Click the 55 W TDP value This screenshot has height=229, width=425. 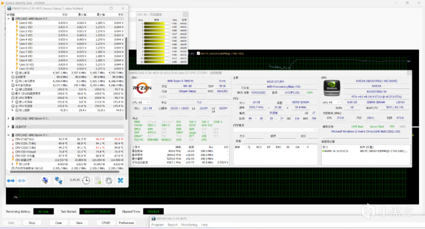(222, 86)
